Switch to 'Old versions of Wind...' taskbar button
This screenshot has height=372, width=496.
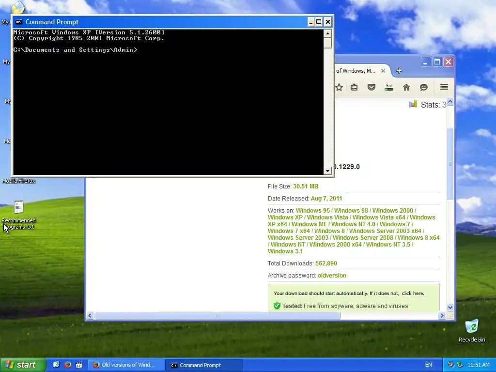coord(126,365)
